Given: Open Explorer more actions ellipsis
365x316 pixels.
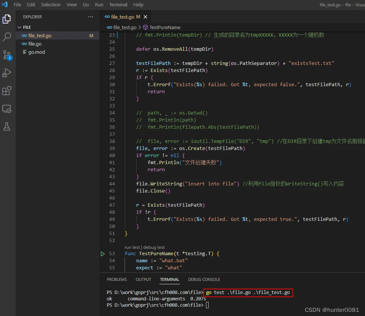Looking at the screenshot, I should [x=91, y=17].
